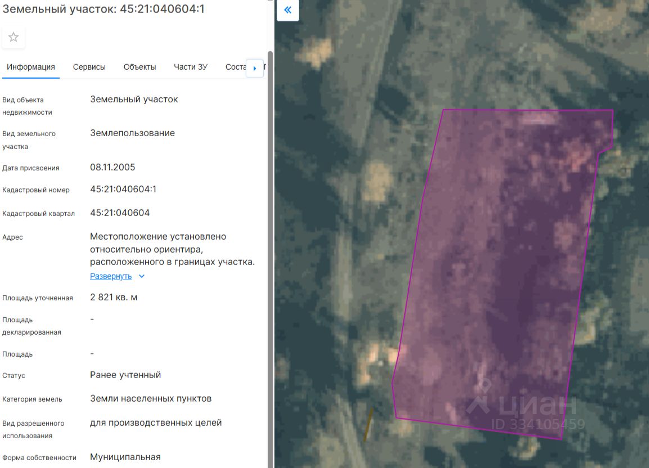Click the area value 2 821 кв. м
Screen dimensions: 649x468
coord(114,298)
